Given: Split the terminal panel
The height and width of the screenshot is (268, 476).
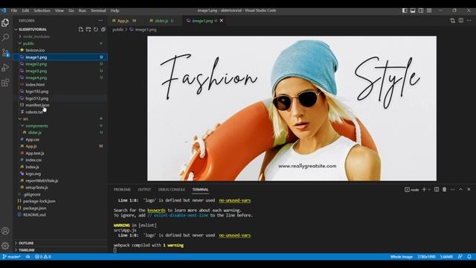Looking at the screenshot, I should click(437, 189).
